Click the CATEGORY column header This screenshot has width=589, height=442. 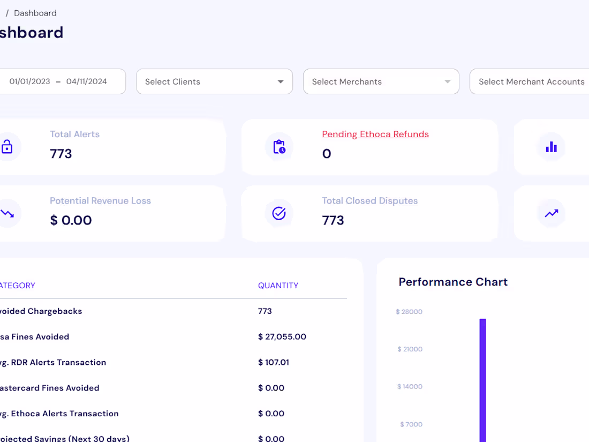point(18,286)
